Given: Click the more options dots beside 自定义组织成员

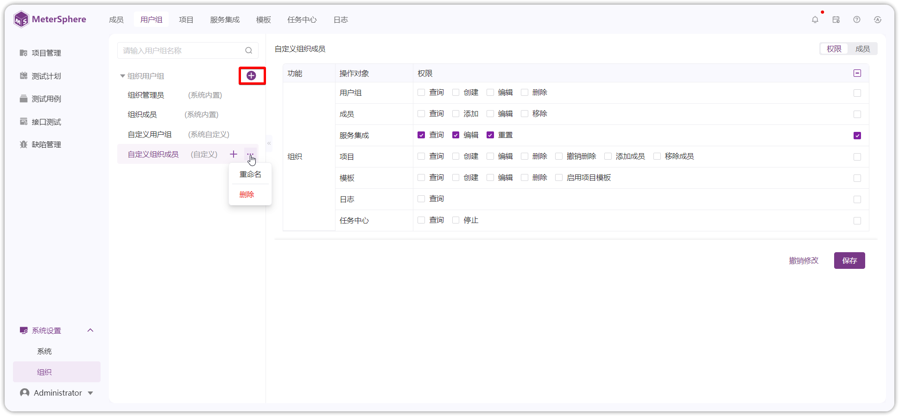Looking at the screenshot, I should coord(250,154).
